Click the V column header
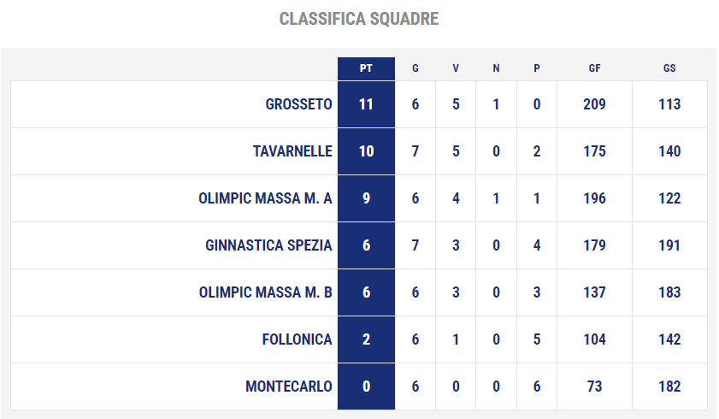719x419 pixels. pyautogui.click(x=456, y=68)
